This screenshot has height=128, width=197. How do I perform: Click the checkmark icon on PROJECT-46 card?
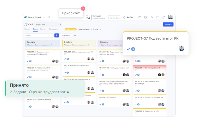tap(28, 61)
